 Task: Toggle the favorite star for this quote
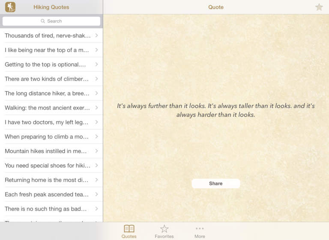(x=319, y=7)
